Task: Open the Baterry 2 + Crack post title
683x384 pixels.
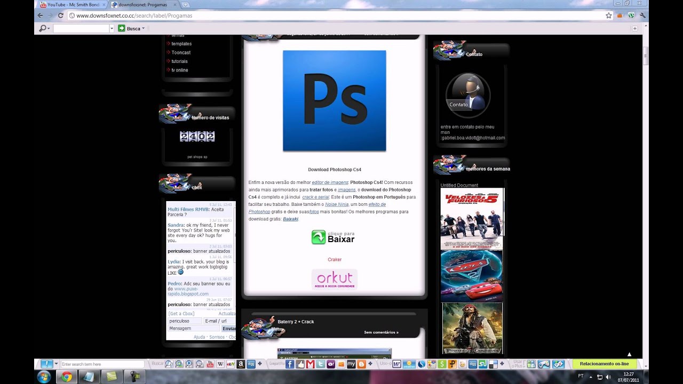Action: [x=296, y=322]
